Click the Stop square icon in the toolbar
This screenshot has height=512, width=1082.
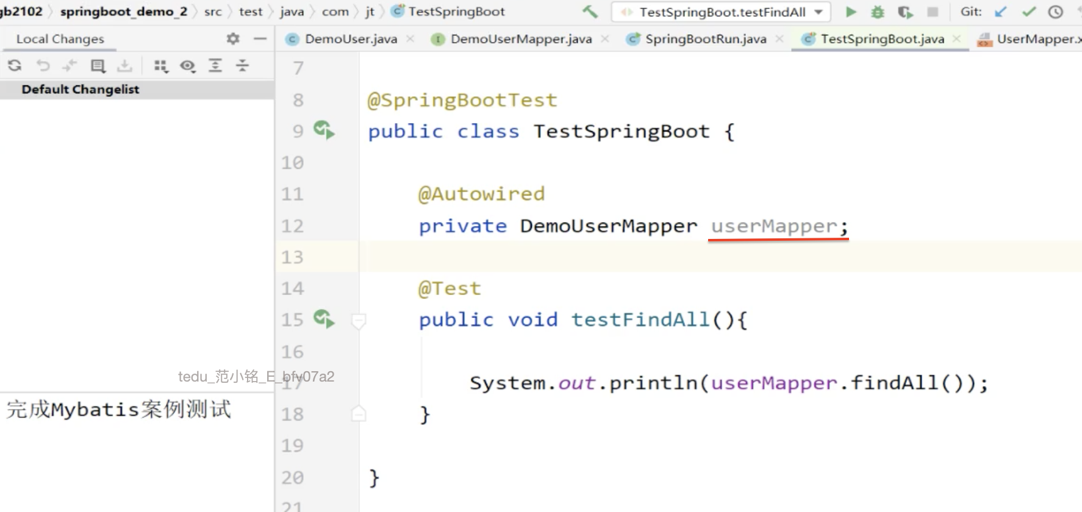933,12
